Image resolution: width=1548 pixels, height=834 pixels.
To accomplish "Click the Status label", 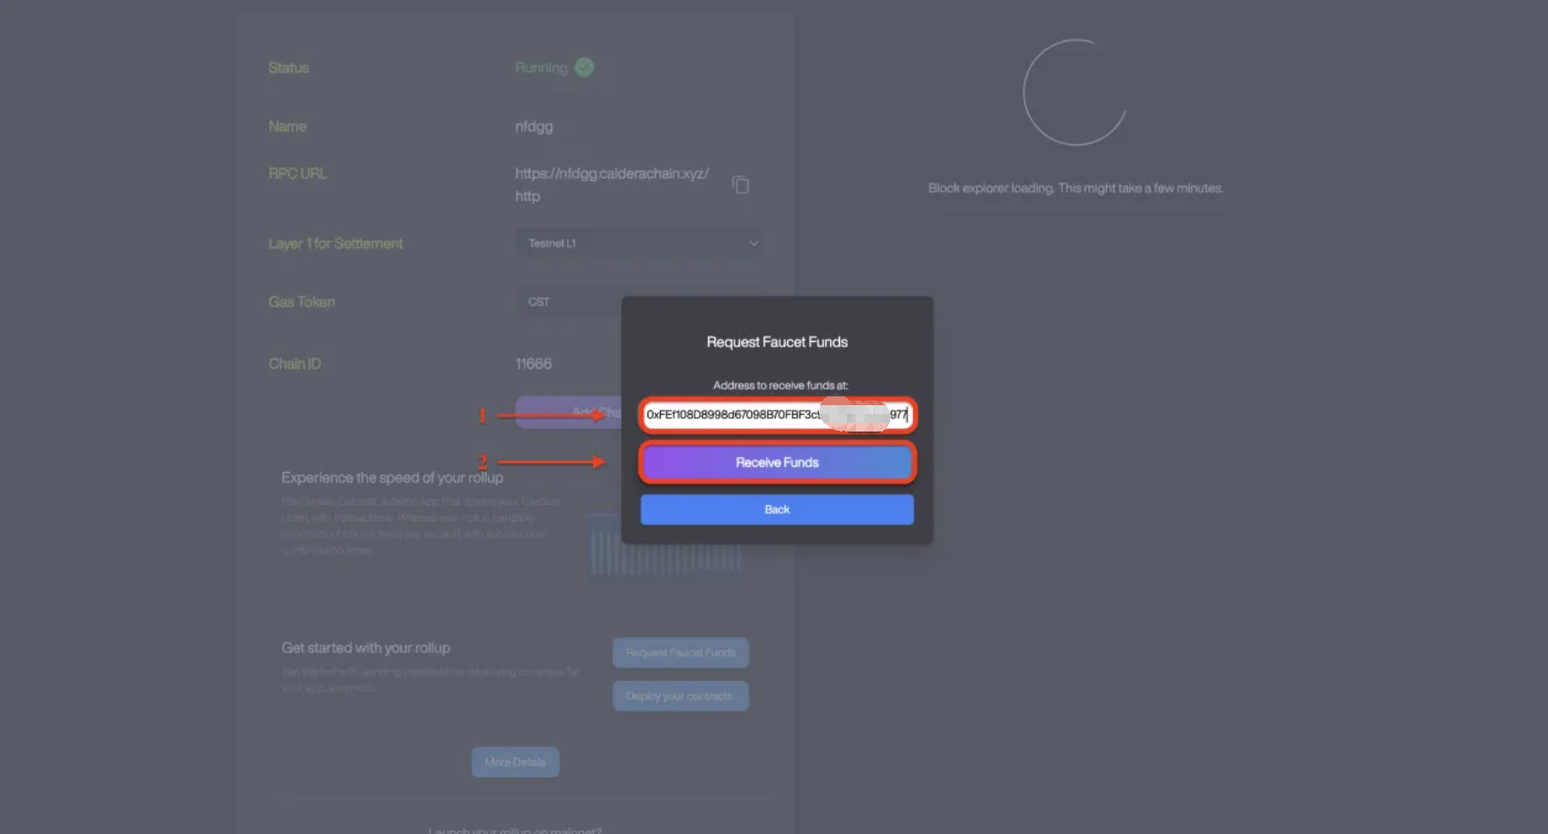I will point(288,68).
